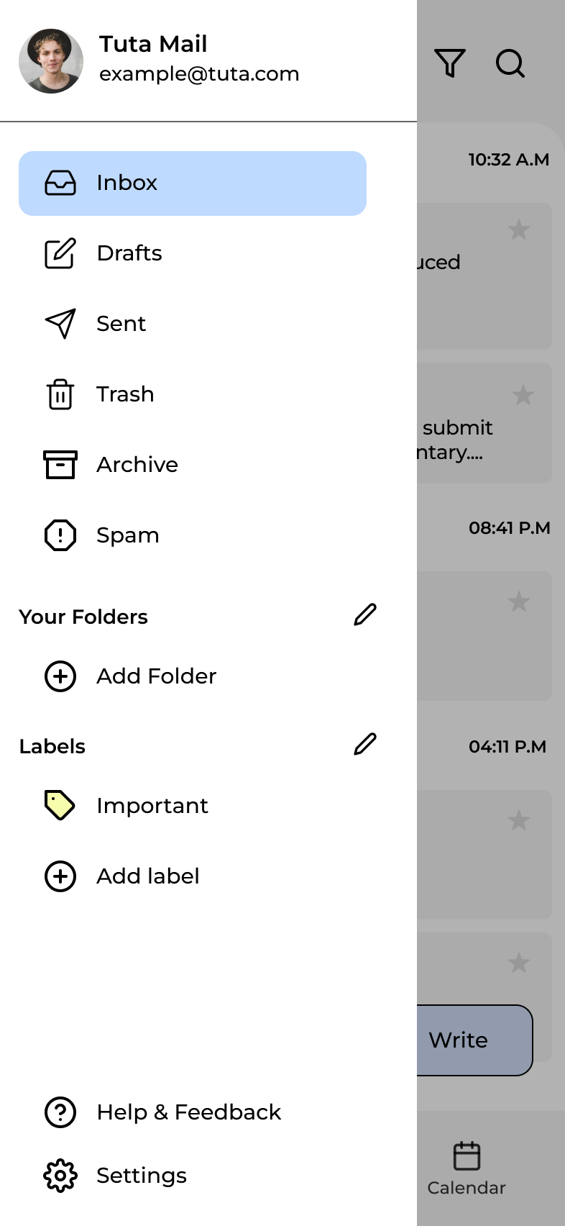The height and width of the screenshot is (1226, 565).
Task: Show the Trash folder
Action: click(125, 394)
